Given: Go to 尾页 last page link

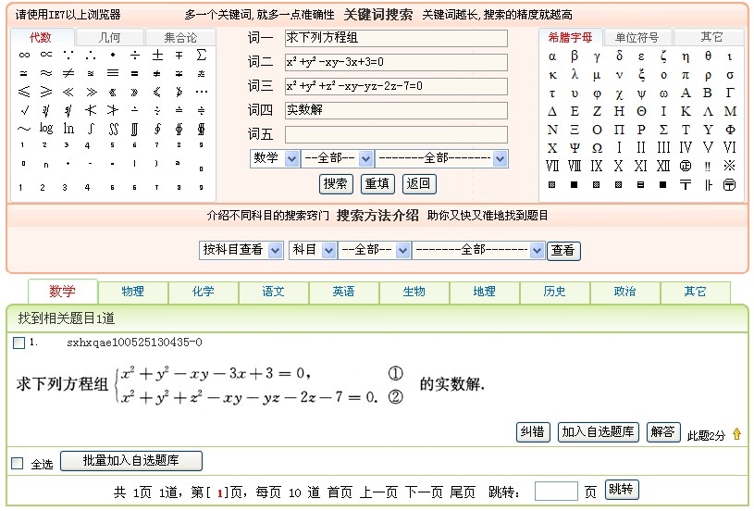Looking at the screenshot, I should 463,492.
